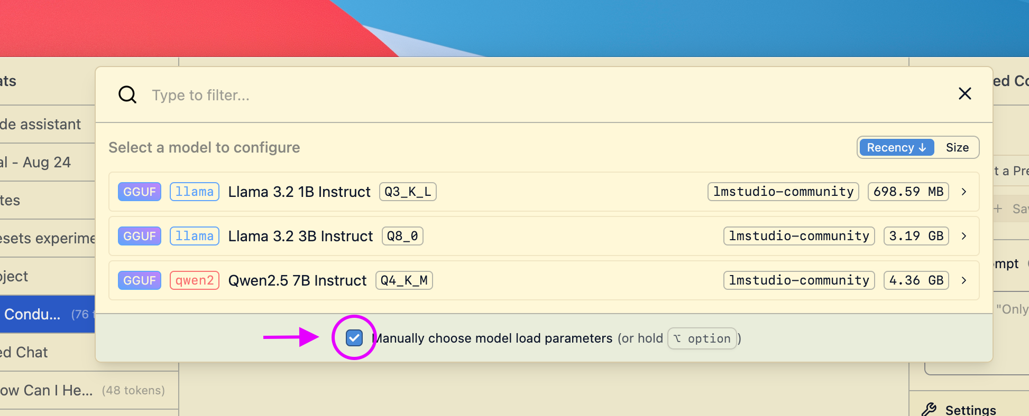
Task: Click the search magnifier icon
Action: click(x=127, y=94)
